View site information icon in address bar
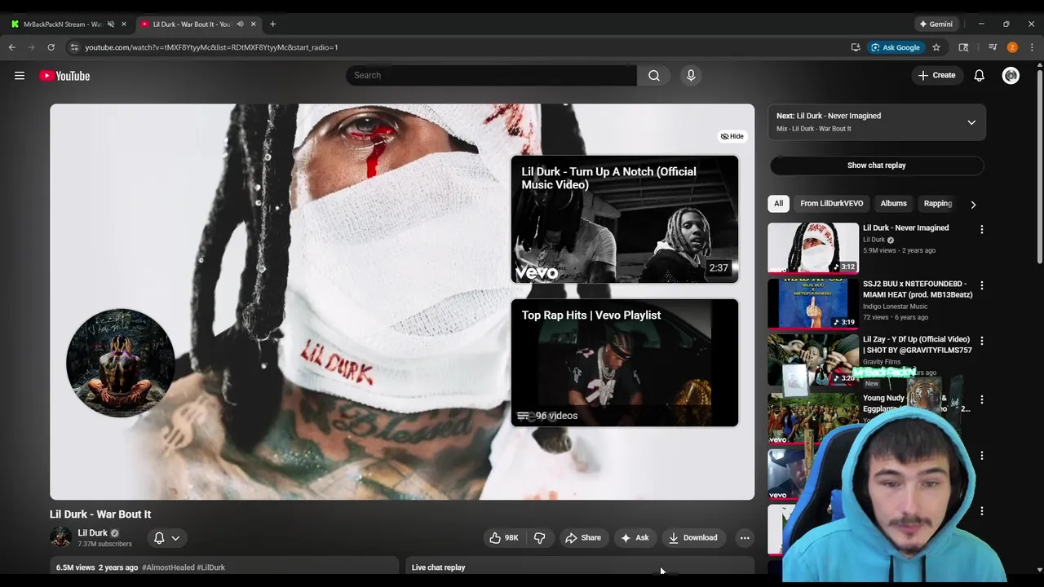 click(x=74, y=47)
